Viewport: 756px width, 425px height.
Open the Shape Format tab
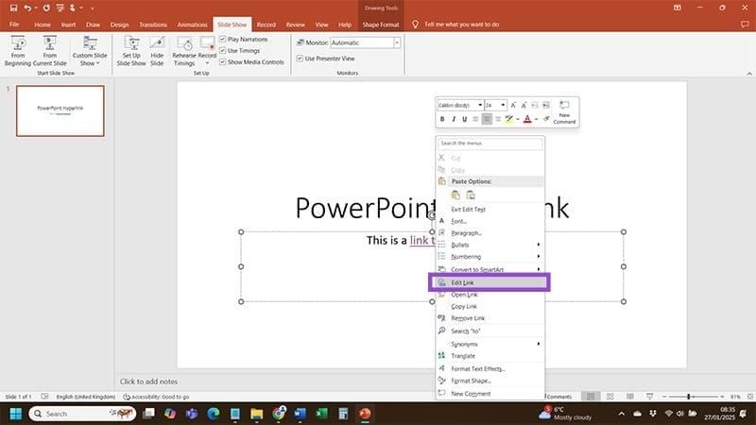381,25
